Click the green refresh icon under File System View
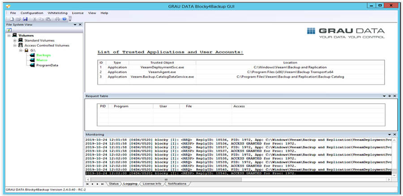Screen dimensions: 403x196 coord(9,30)
